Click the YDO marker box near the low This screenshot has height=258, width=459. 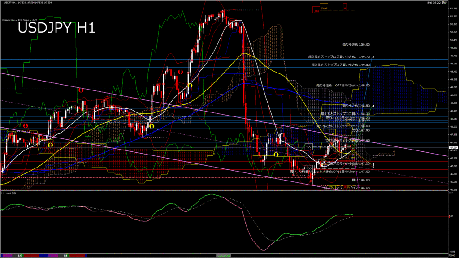(x=308, y=168)
